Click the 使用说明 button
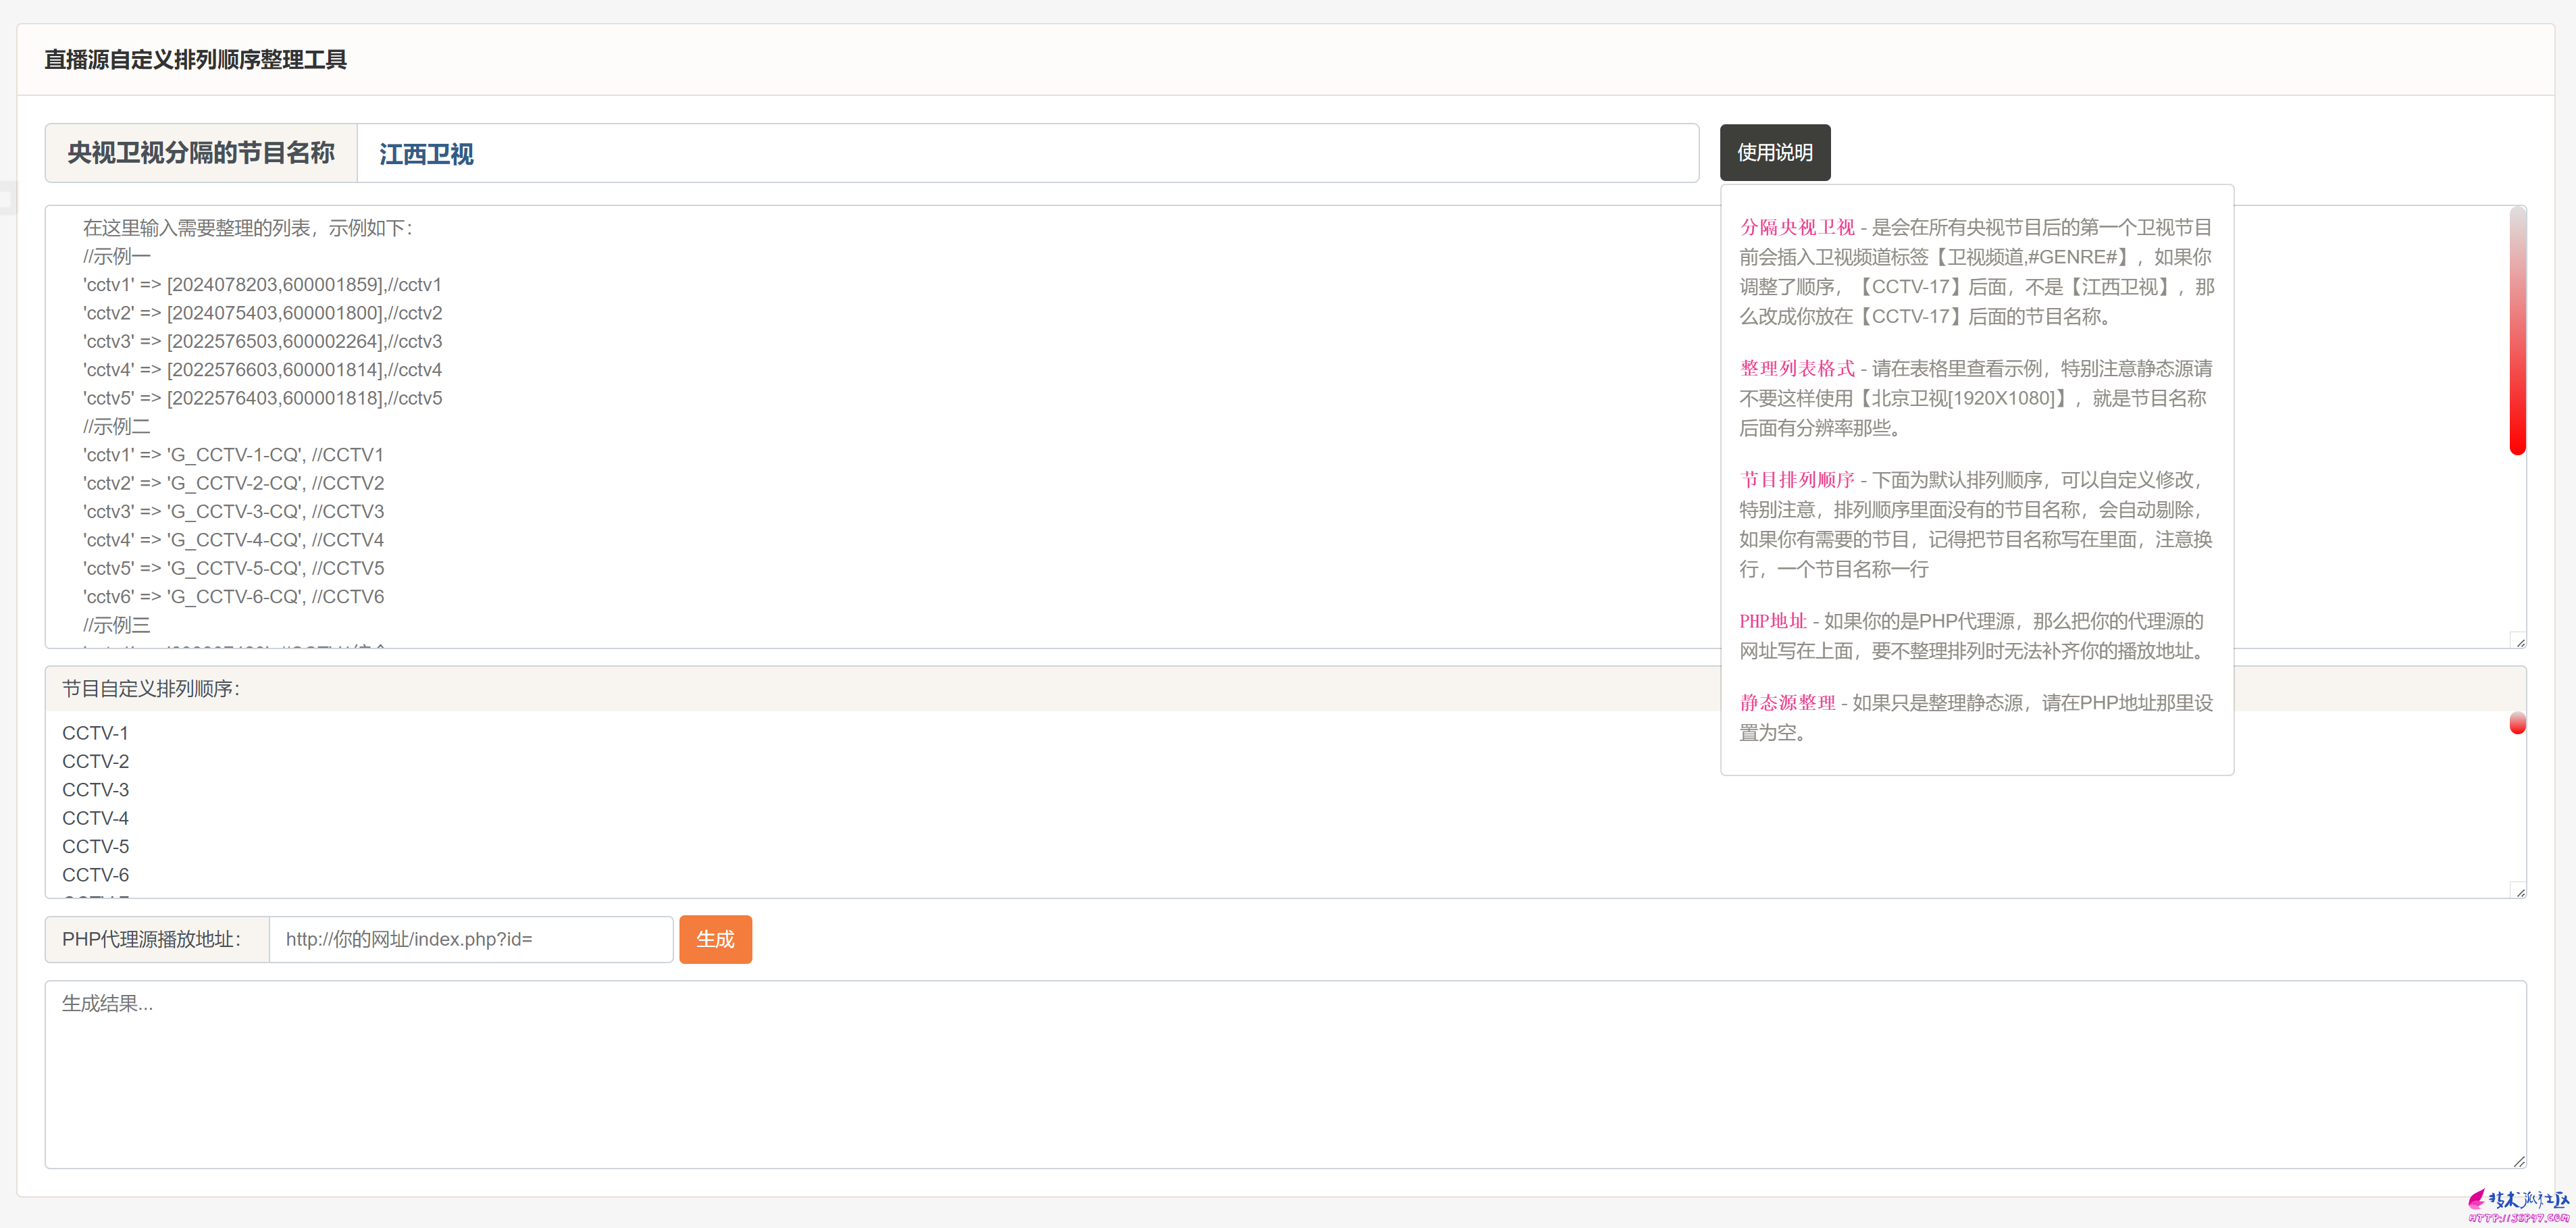The image size is (2576, 1228). [1774, 152]
